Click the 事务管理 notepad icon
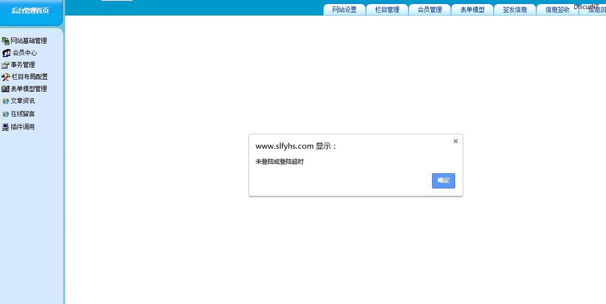Image resolution: width=606 pixels, height=304 pixels. (6, 65)
